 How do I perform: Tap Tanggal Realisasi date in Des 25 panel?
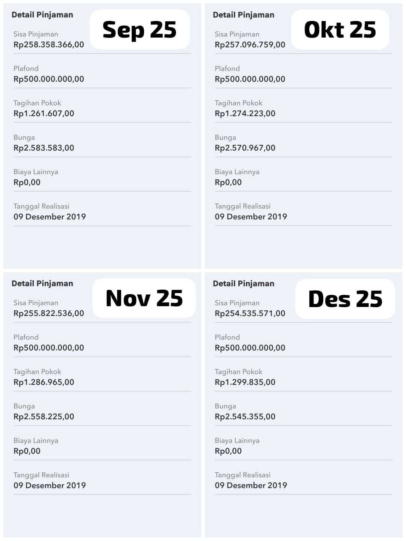(x=251, y=485)
